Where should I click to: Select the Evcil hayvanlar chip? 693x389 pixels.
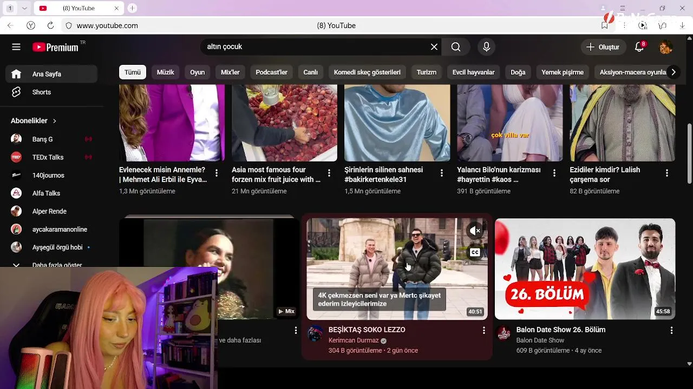tap(474, 72)
